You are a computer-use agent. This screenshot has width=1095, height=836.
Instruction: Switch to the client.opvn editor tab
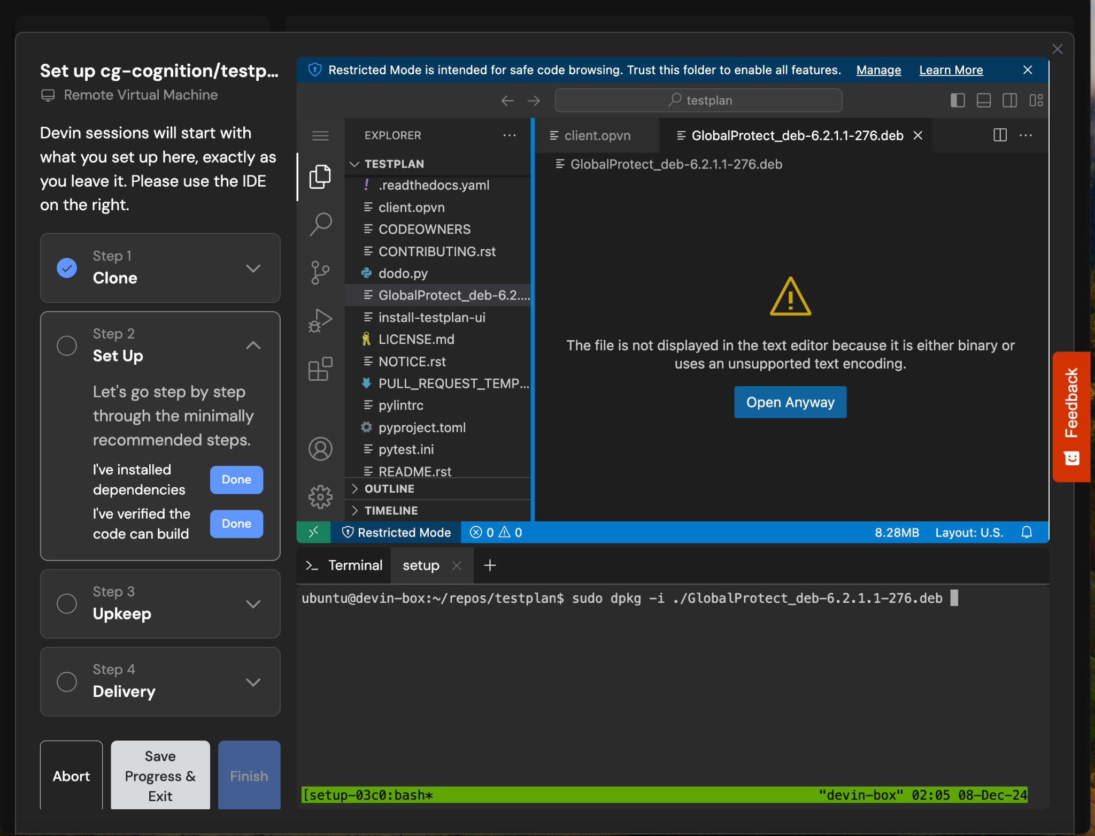(x=597, y=135)
